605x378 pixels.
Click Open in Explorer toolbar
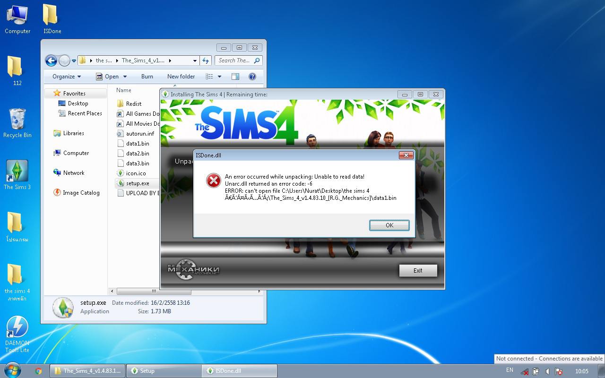(108, 77)
